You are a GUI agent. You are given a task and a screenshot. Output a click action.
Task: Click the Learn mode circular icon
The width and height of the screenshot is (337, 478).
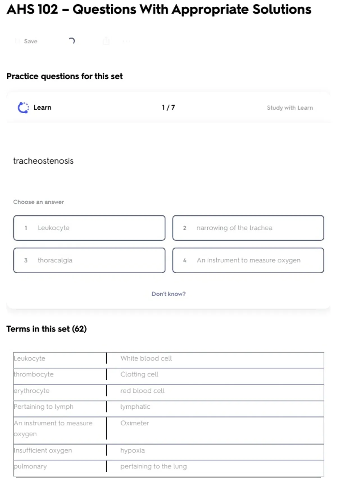click(x=23, y=108)
